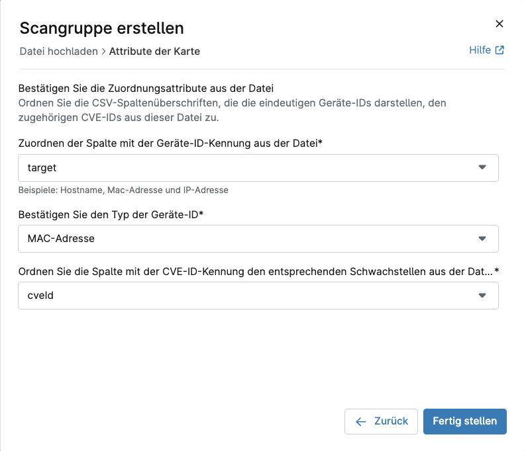Open the MAC-Adresse device ID type dropdown
Screen dimensions: 524x451
pos(258,239)
